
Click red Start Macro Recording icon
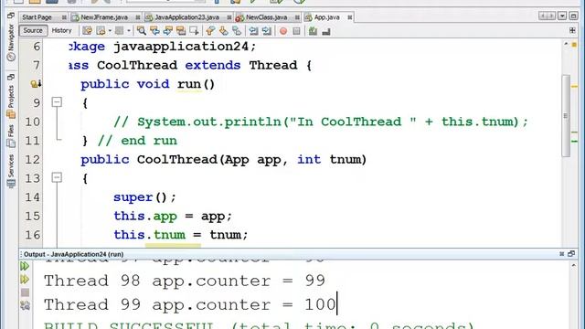(x=283, y=31)
